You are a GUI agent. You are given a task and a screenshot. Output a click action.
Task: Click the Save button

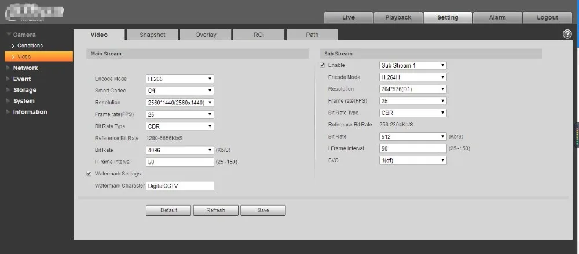263,210
